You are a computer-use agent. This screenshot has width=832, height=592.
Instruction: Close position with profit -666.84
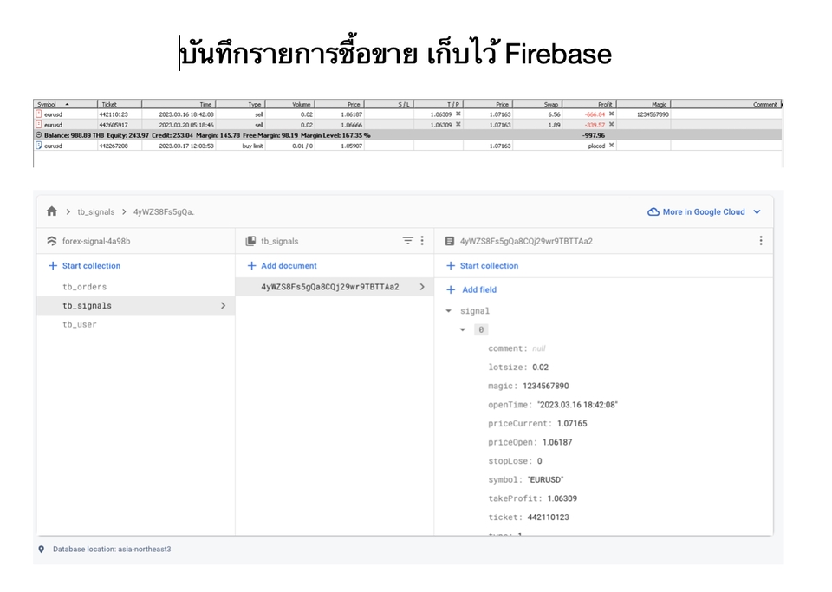(x=611, y=114)
